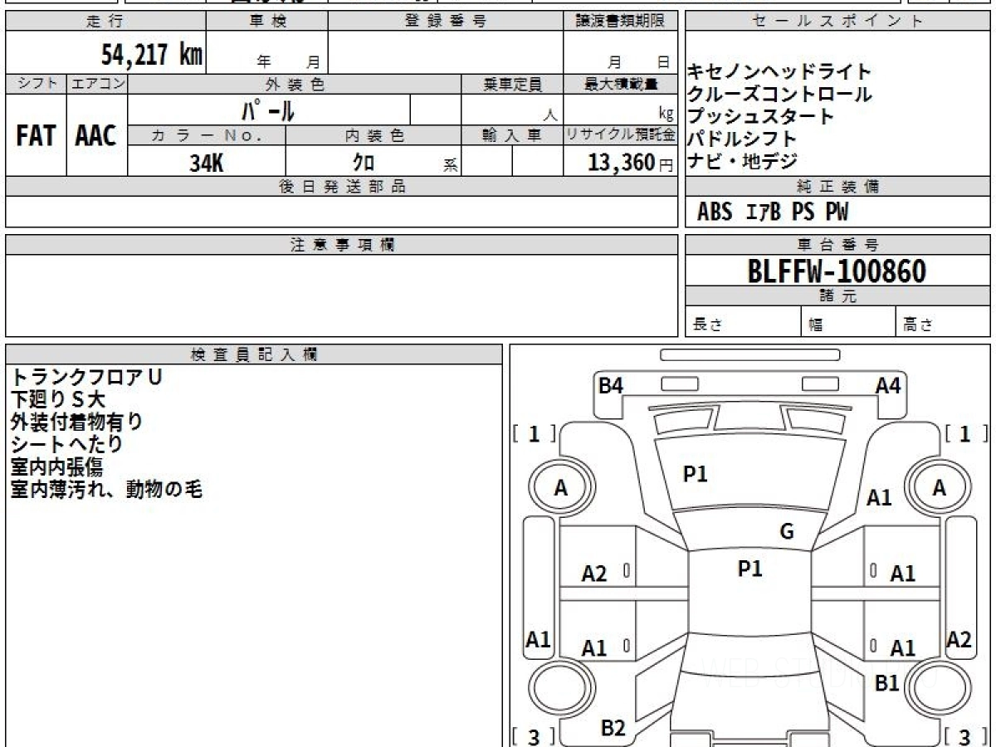Select the P1 mark on the hood
Viewport: 996px width, 747px height.
tap(695, 474)
